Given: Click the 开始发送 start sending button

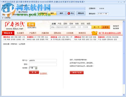Looking at the screenshot, I should click(43, 13).
